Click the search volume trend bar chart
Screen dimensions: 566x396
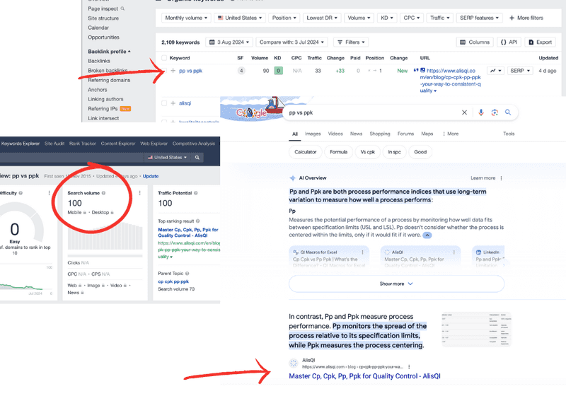(105, 236)
